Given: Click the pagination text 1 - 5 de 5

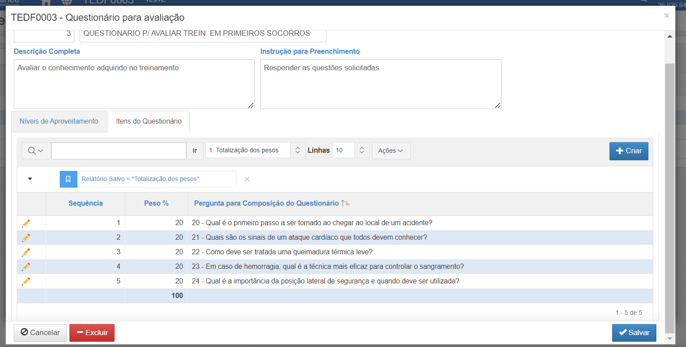Looking at the screenshot, I should 629,313.
